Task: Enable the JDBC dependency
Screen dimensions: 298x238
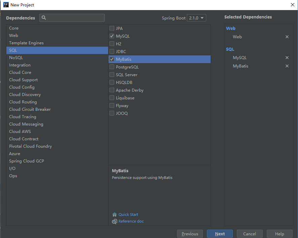Action: coord(112,51)
